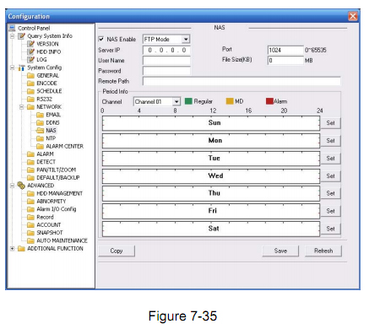Select the ADDTIONAL FUNCTION tree item
The height and width of the screenshot is (329, 369).
pyautogui.click(x=55, y=249)
